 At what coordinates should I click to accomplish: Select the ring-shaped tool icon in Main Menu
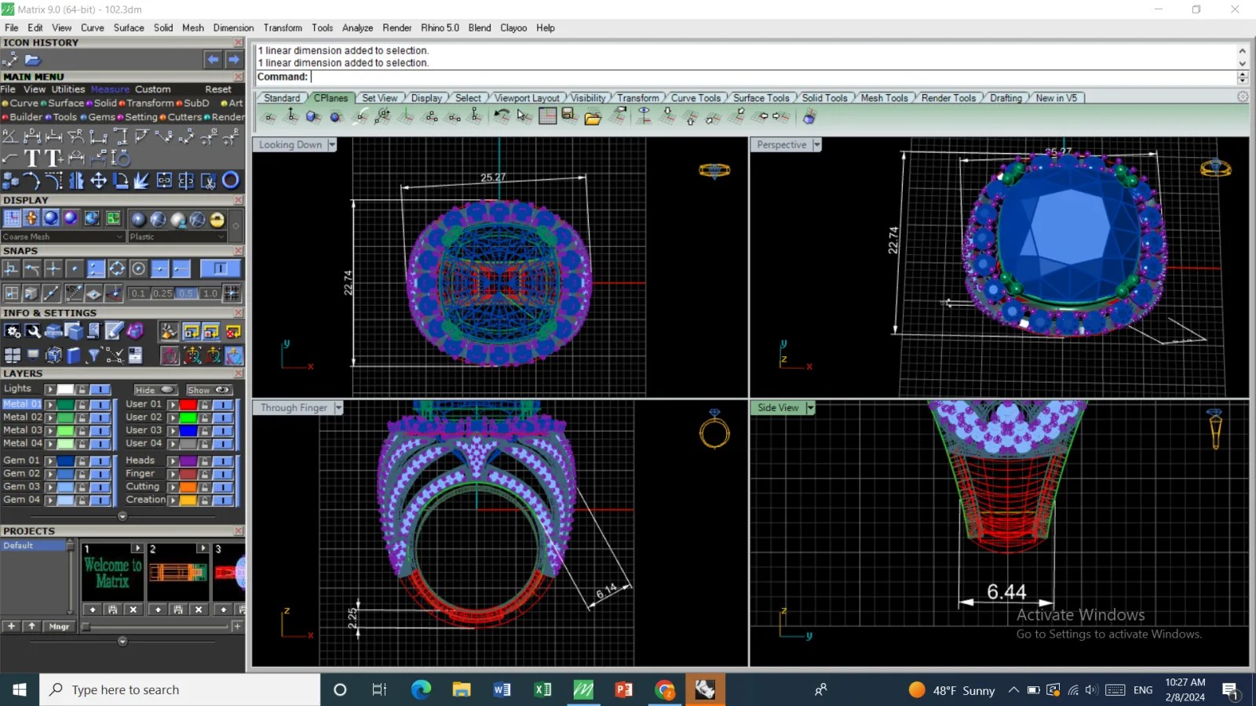[x=231, y=180]
